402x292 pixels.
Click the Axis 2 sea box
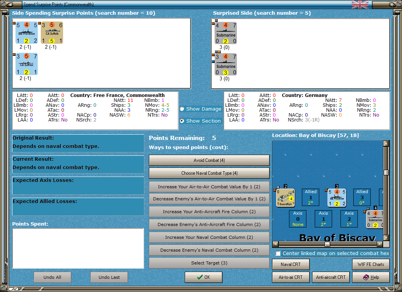349,219
